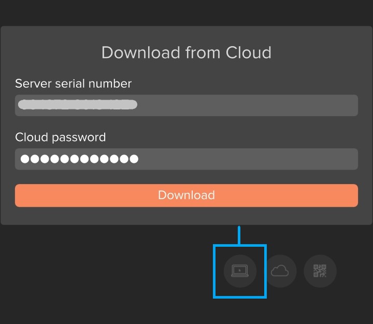Click the blue connector line above laptop icon
Screen dimensions: 373x324
[x=239, y=235]
